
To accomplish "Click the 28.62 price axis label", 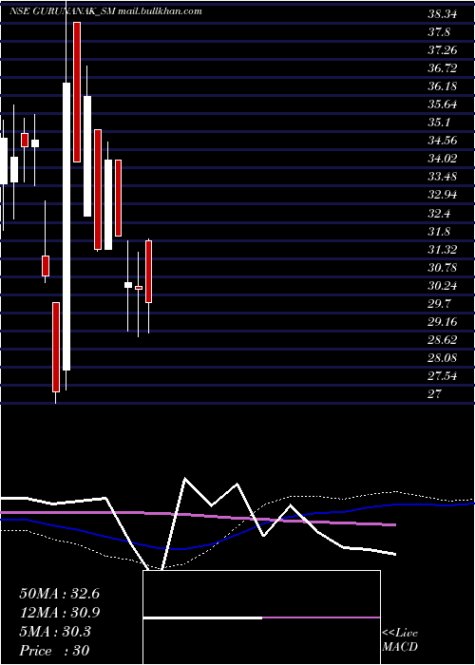I will (443, 340).
